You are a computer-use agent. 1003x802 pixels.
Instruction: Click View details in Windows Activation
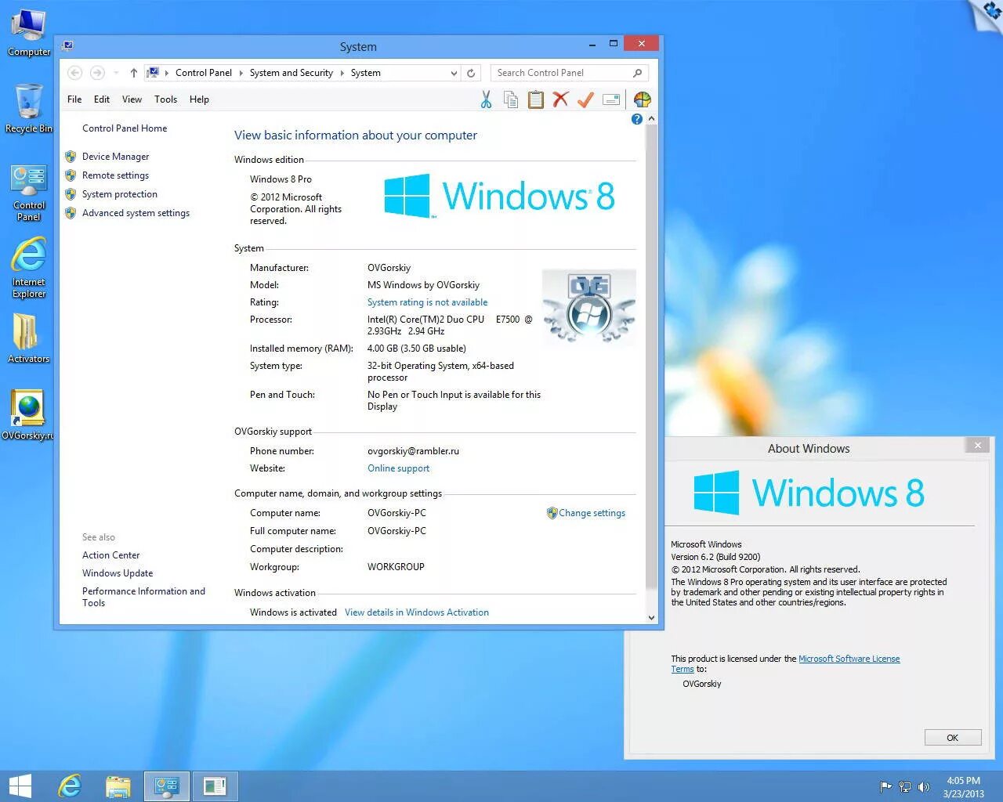[417, 612]
